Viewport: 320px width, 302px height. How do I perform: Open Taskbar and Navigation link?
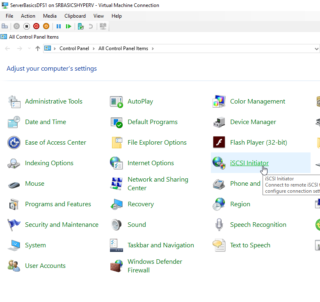point(161,245)
